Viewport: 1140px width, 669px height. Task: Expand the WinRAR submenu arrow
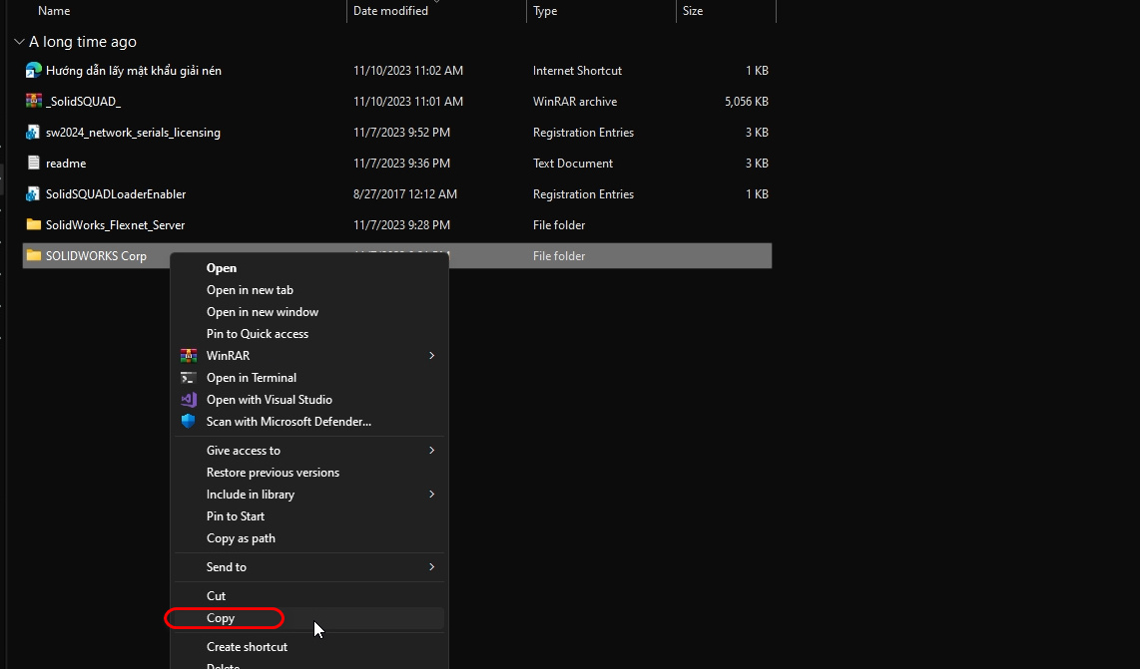pyautogui.click(x=432, y=355)
